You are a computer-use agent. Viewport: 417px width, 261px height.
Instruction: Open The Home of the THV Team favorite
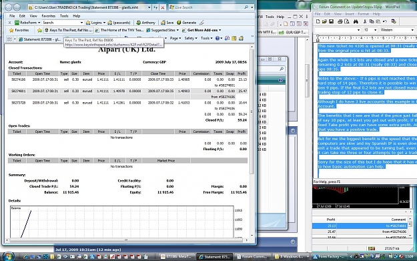(x=119, y=30)
